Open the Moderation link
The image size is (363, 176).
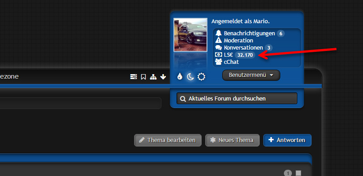click(238, 41)
